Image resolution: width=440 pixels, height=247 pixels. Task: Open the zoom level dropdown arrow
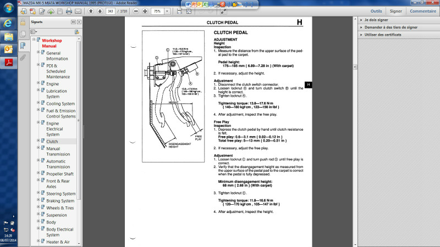(167, 11)
